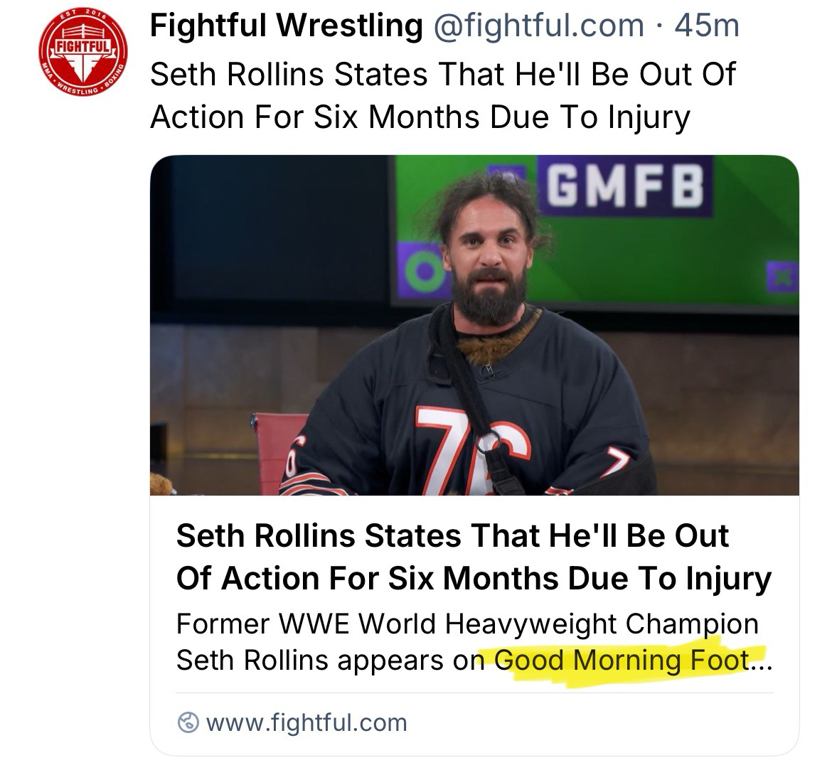The height and width of the screenshot is (775, 832).
Task: Select the @fightful.com handle
Action: (x=538, y=27)
